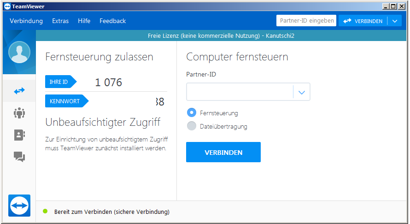Open the Extras menu
This screenshot has height=224, width=410.
coord(60,21)
